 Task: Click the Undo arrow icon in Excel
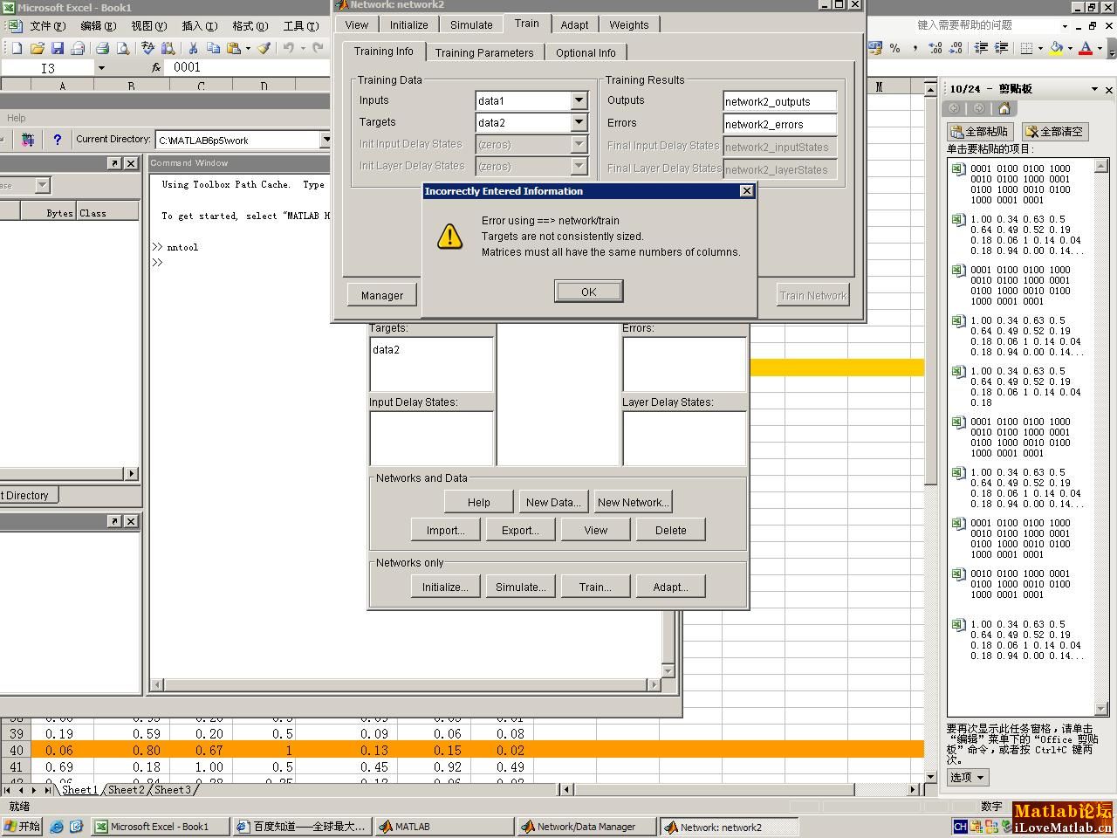[288, 48]
